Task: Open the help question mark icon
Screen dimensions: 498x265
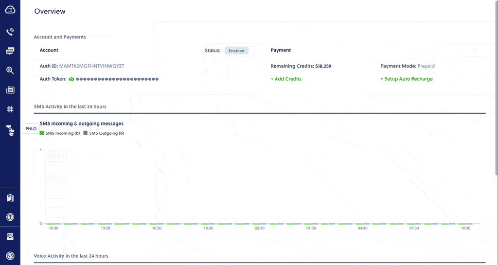Action: (x=10, y=217)
